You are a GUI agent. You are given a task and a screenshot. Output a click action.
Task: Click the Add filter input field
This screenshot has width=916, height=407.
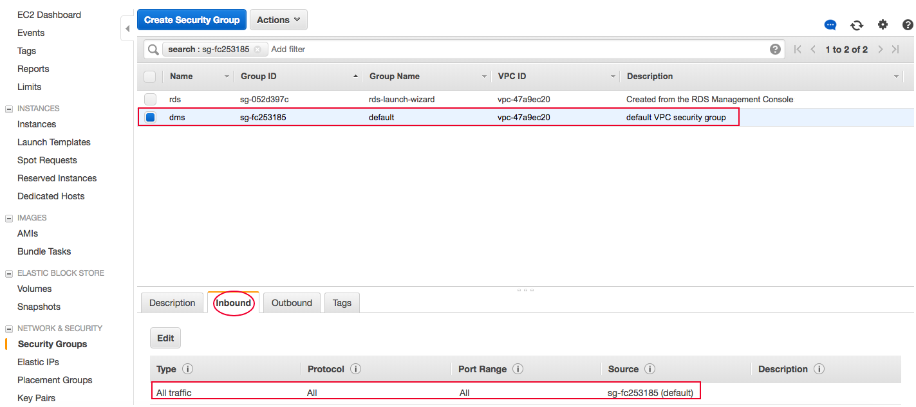[288, 49]
